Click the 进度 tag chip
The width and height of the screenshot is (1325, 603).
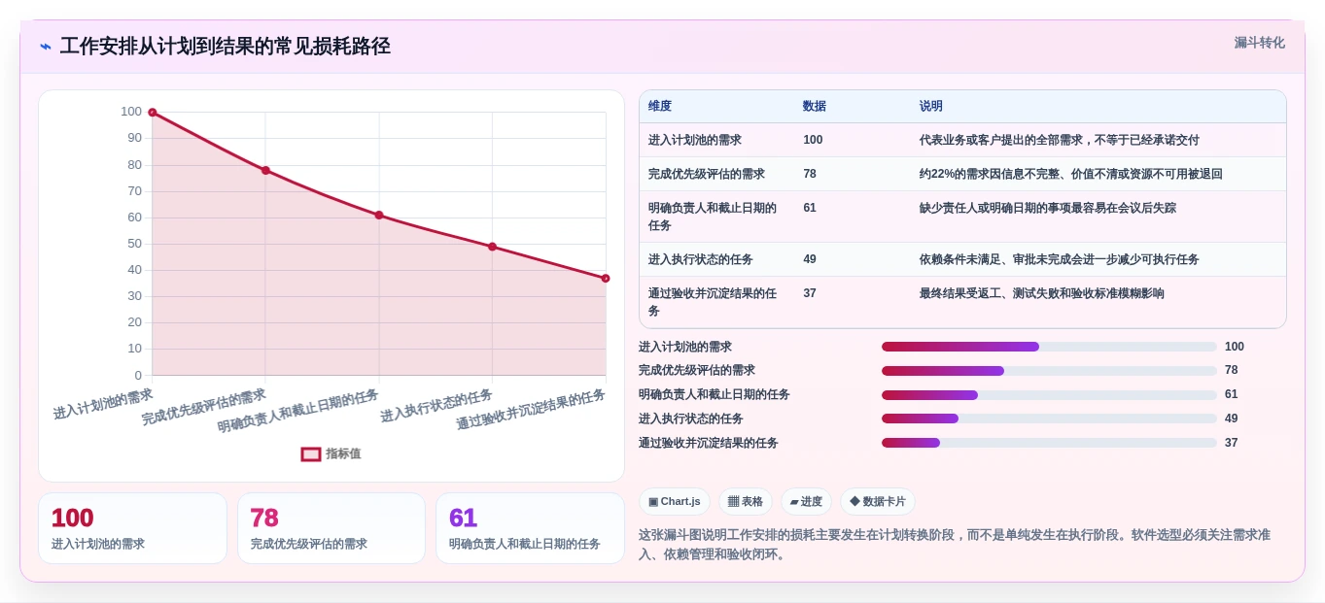806,501
